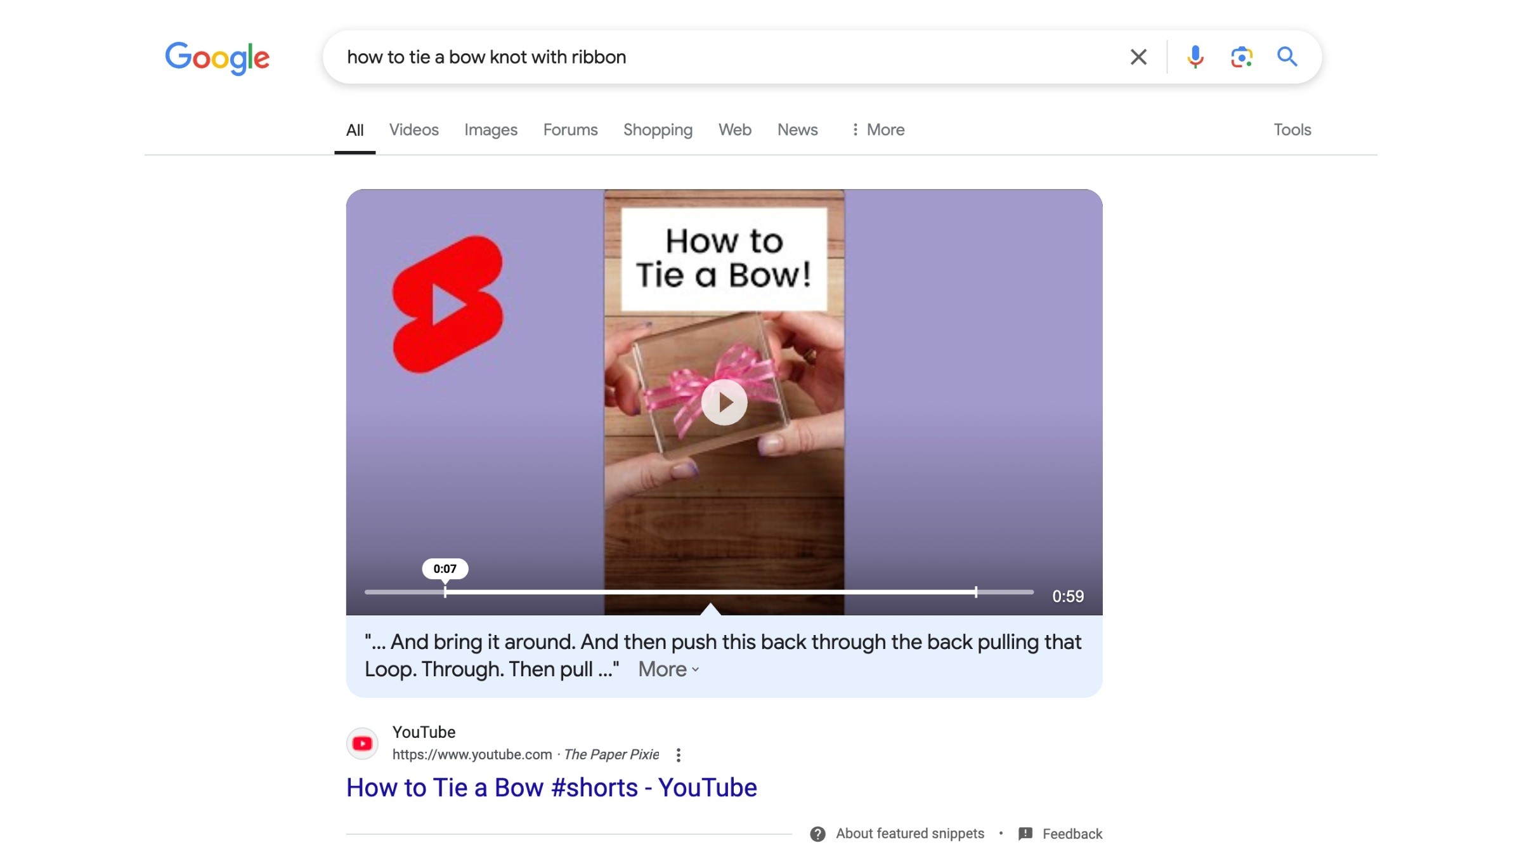Image resolution: width=1522 pixels, height=852 pixels.
Task: Click the Feedback link
Action: (1072, 834)
